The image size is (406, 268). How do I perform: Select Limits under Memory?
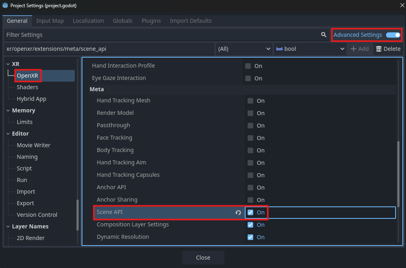[x=24, y=122]
